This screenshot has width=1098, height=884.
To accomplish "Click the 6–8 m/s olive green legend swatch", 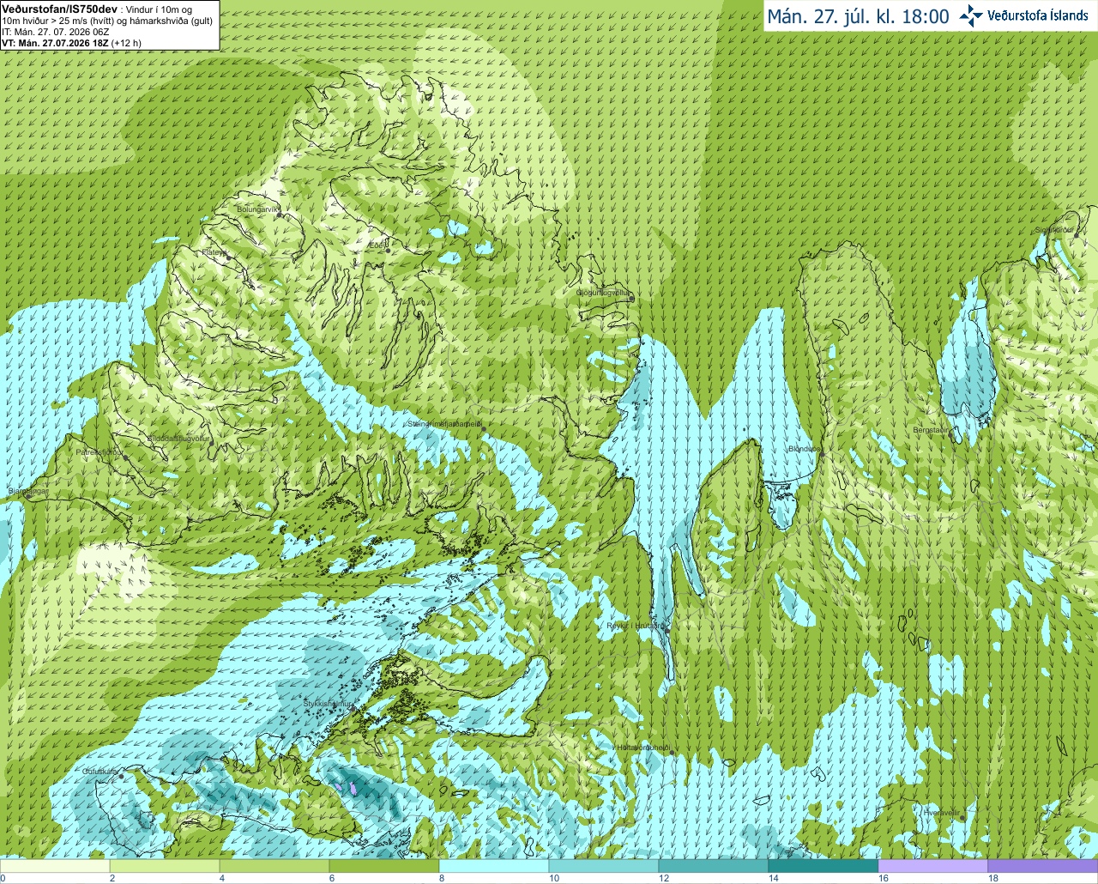I will [384, 866].
